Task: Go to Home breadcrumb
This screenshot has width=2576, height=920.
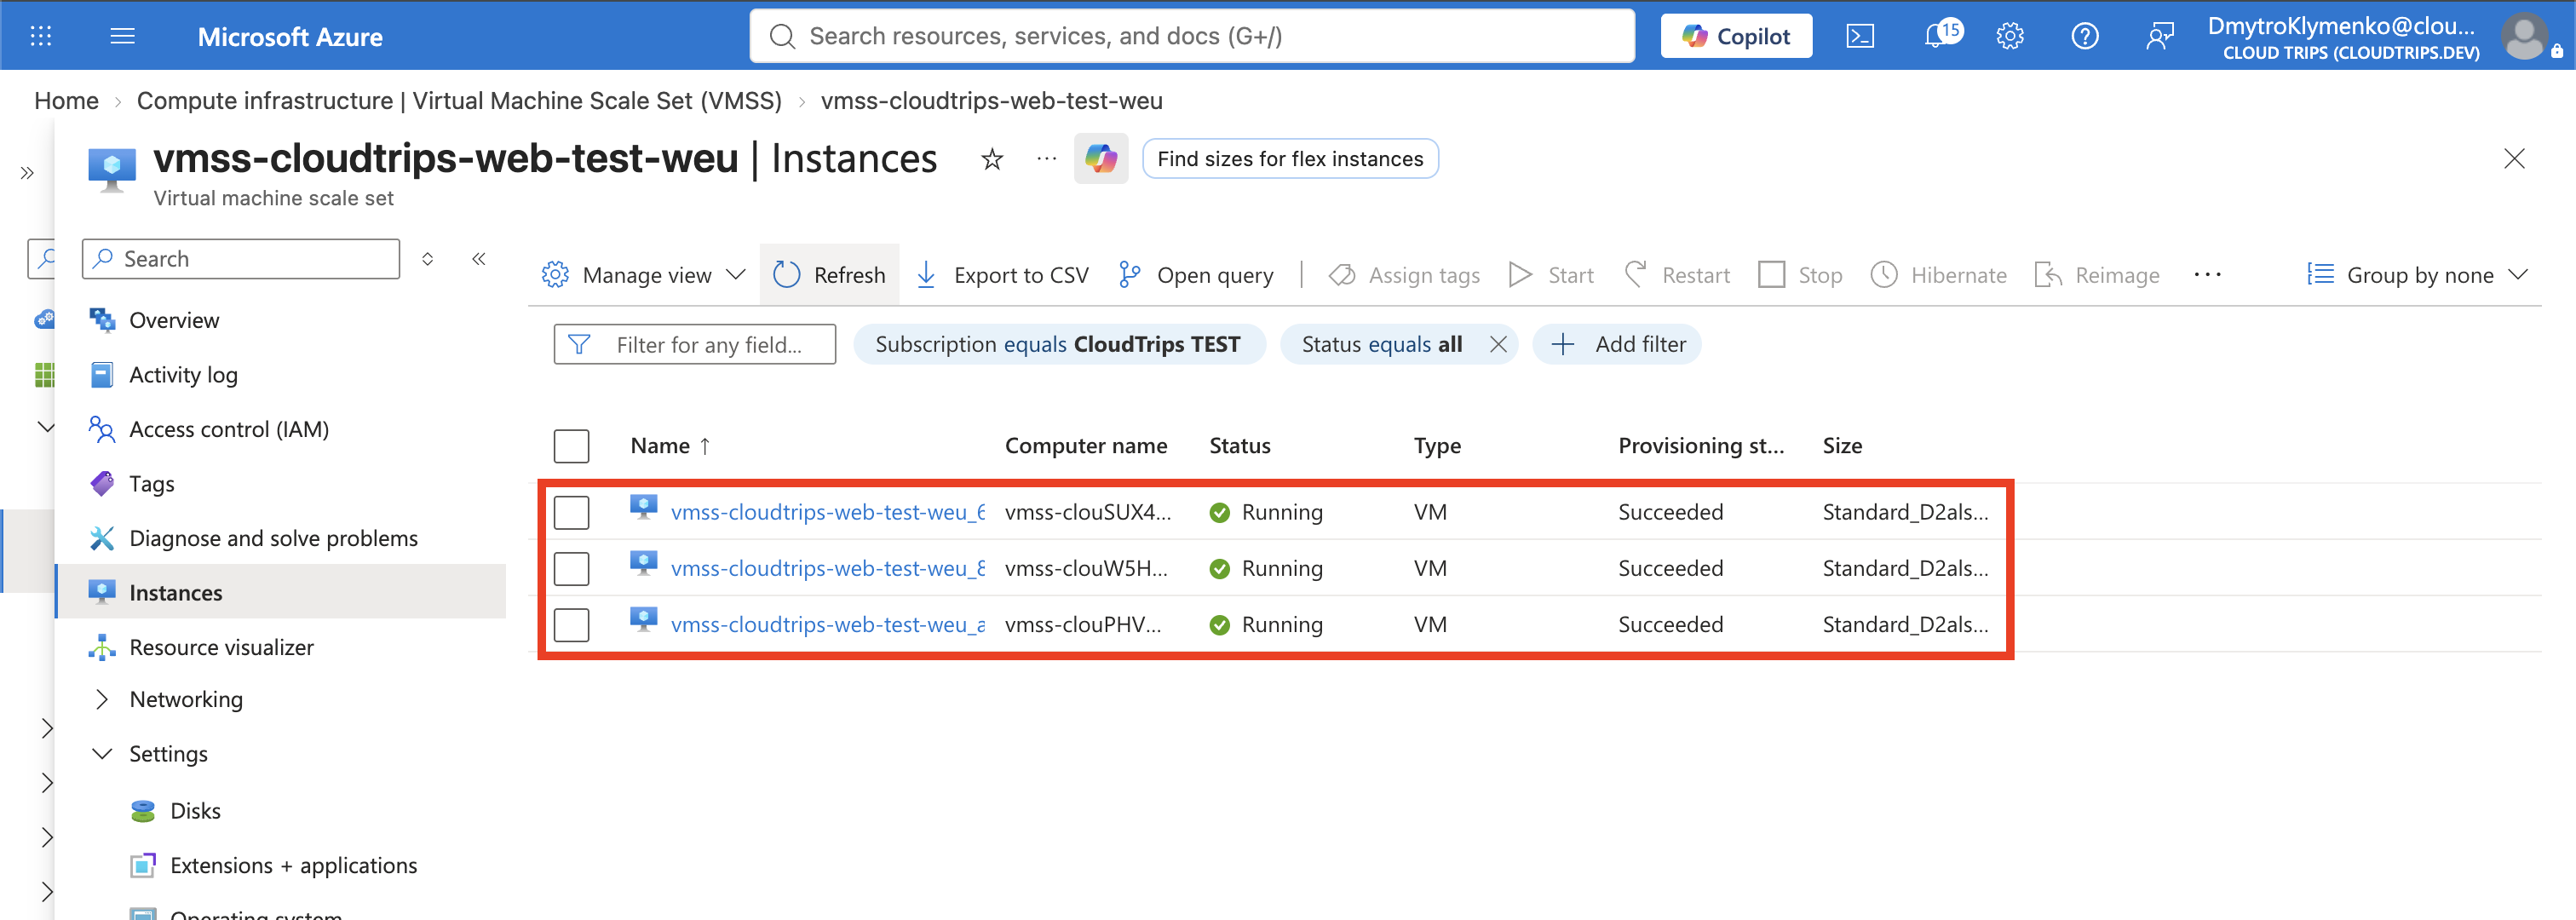Action: point(66,101)
